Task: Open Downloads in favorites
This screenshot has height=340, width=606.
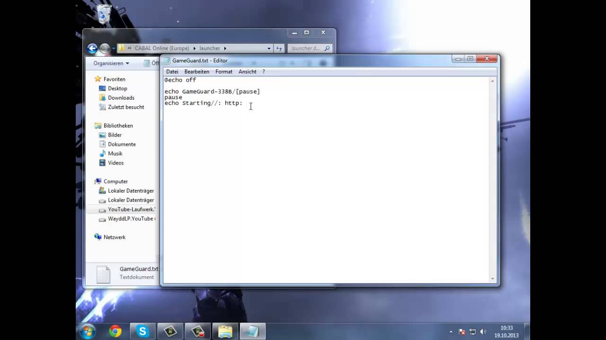Action: click(x=121, y=98)
